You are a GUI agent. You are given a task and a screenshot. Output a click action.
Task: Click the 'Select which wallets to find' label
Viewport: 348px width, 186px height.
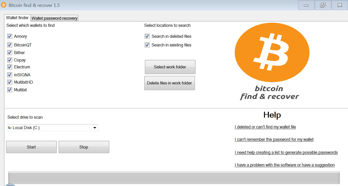[x=30, y=25]
